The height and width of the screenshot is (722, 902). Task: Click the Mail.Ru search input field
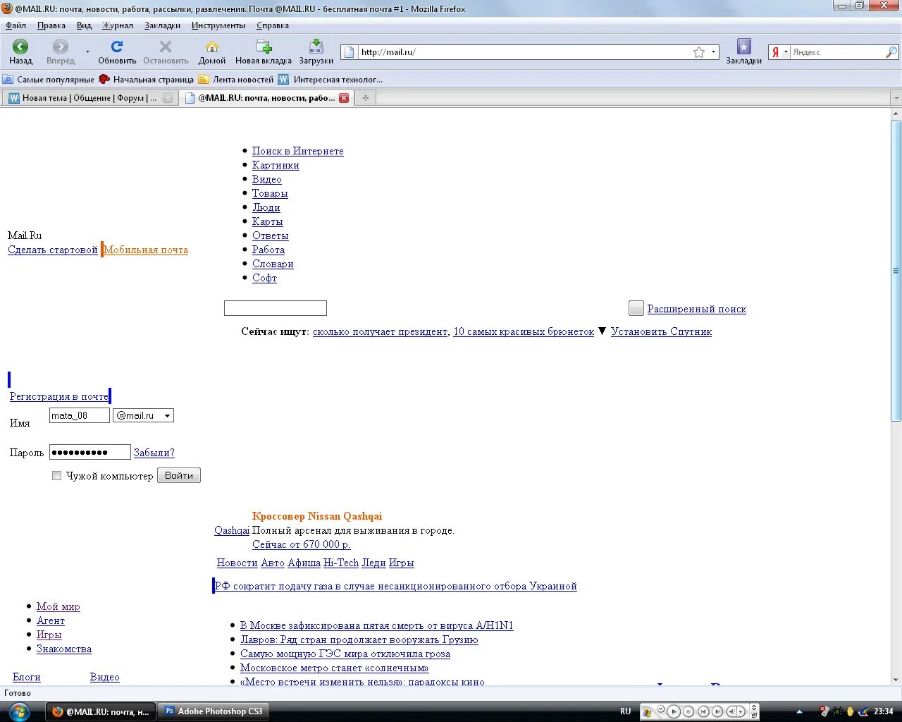(x=276, y=308)
